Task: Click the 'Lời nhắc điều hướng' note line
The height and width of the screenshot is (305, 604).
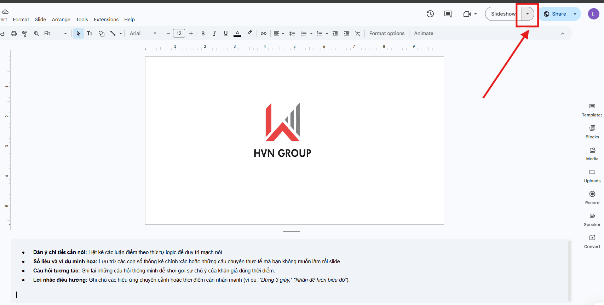Action: pyautogui.click(x=191, y=280)
